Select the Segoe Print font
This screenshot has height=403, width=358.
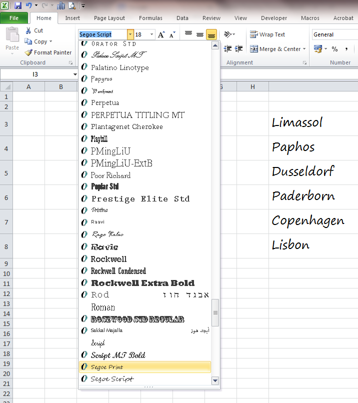point(145,367)
